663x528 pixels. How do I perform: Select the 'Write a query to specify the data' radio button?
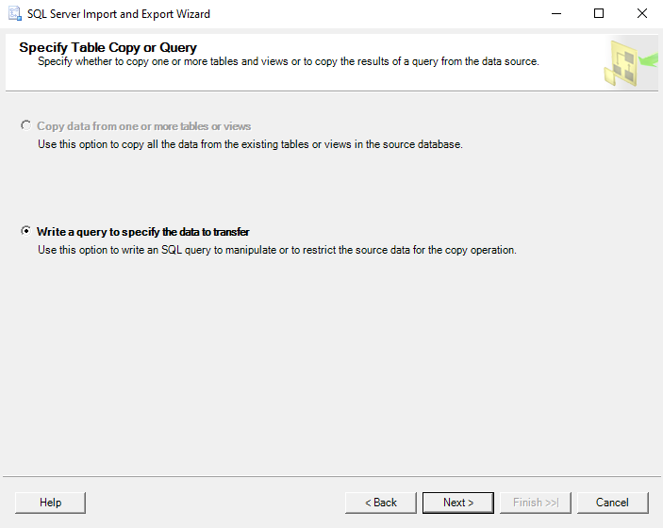pyautogui.click(x=25, y=231)
